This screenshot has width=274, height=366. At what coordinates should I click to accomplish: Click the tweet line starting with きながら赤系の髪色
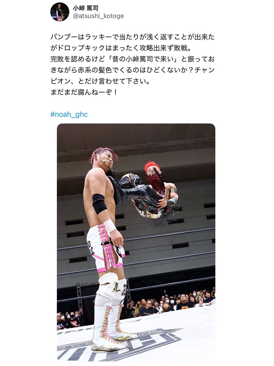(132, 70)
